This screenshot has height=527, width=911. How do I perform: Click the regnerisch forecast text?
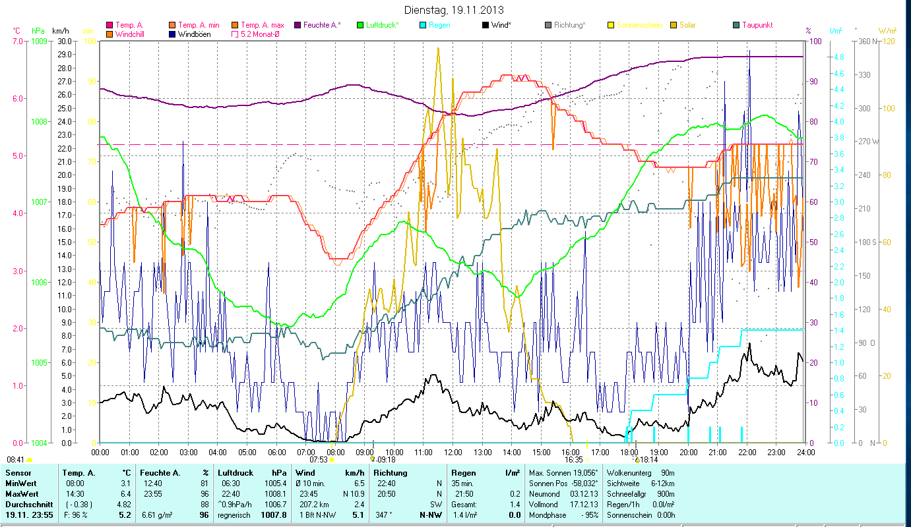point(234,515)
